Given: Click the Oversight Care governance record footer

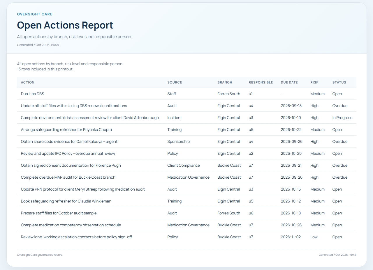Looking at the screenshot, I should [40, 255].
